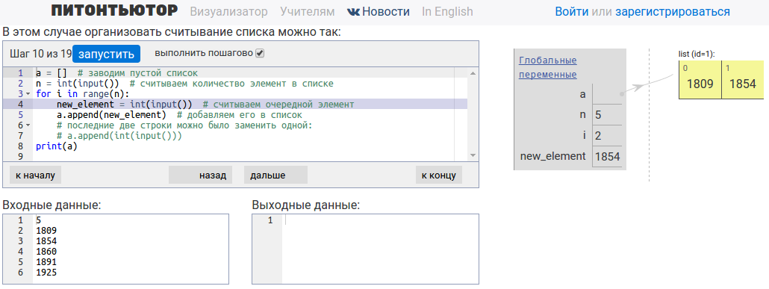Click the VK logo icon beside Новости
Image resolution: width=769 pixels, height=289 pixels.
coord(354,12)
